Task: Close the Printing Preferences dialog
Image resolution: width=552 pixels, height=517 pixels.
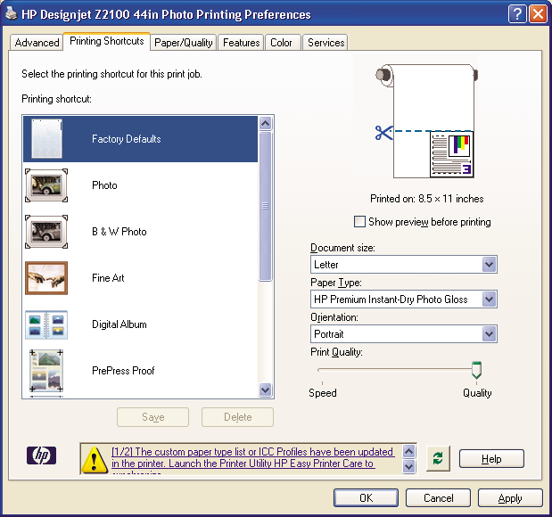Action: pyautogui.click(x=539, y=14)
